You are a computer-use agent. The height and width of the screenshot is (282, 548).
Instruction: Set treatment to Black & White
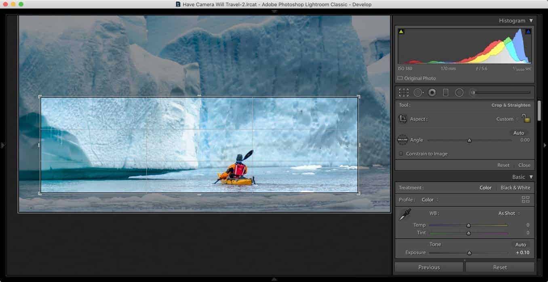515,187
